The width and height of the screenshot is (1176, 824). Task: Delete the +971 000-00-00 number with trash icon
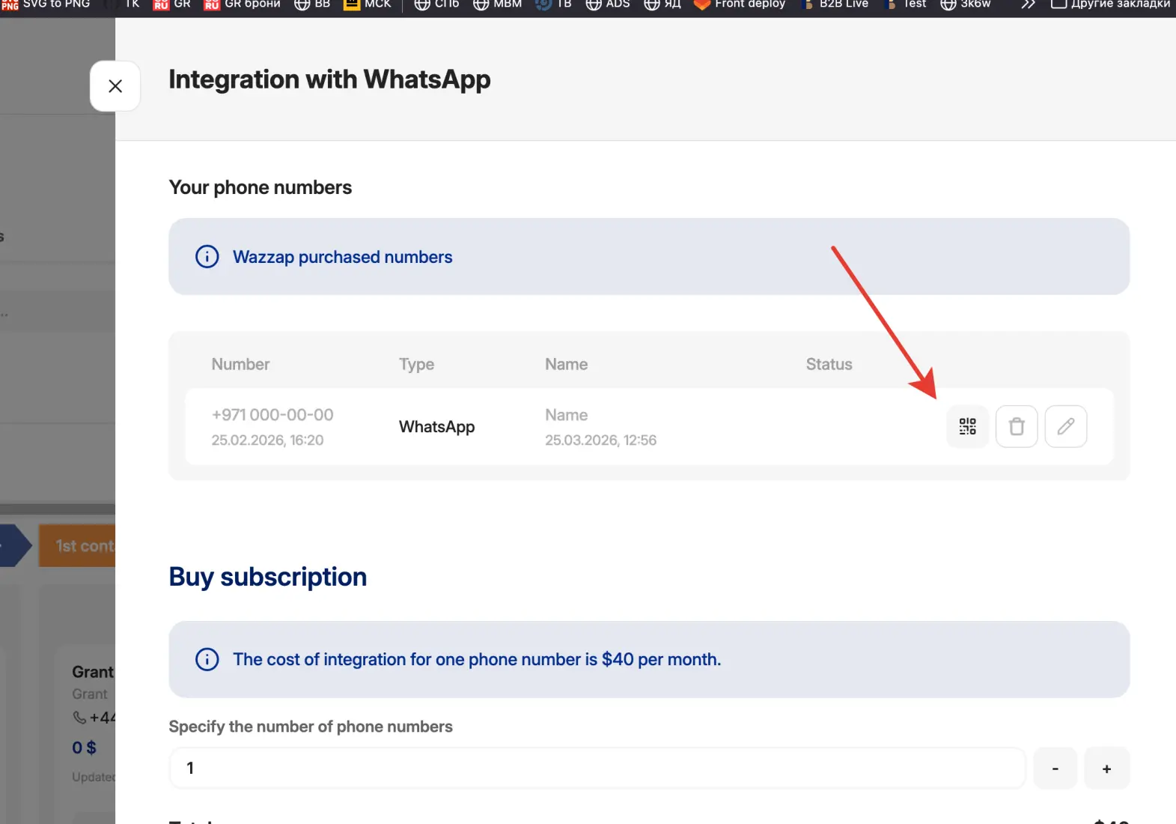pyautogui.click(x=1017, y=426)
